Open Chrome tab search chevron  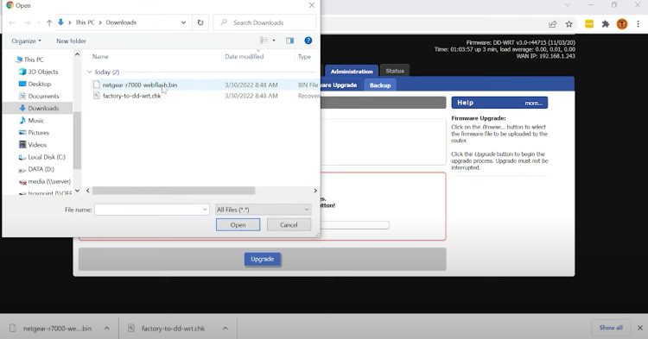coord(568,5)
